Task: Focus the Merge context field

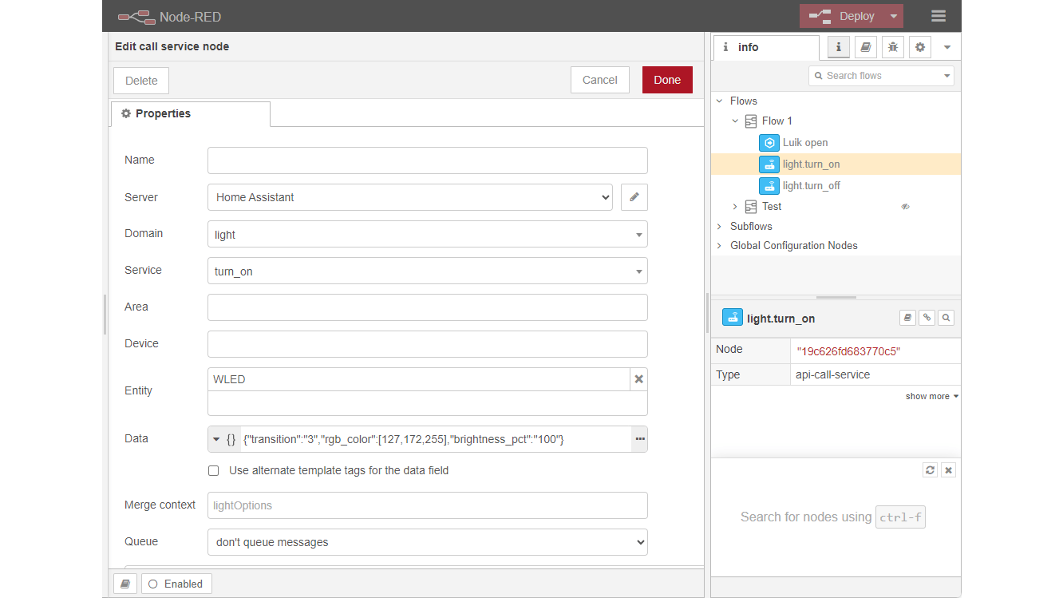Action: [428, 505]
